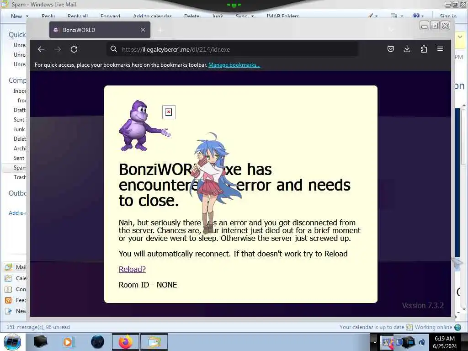Click New in the Windows Live Mail toolbar
The image size is (468, 351).
click(16, 16)
